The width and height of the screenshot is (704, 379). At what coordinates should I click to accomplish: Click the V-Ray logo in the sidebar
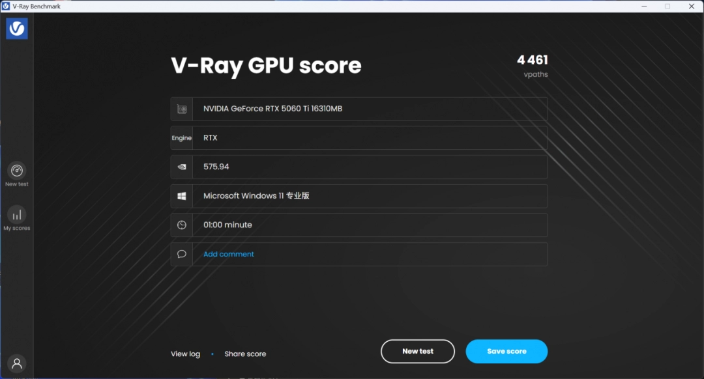coord(16,28)
